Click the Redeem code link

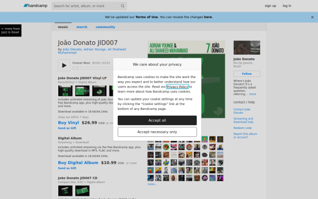point(243,128)
